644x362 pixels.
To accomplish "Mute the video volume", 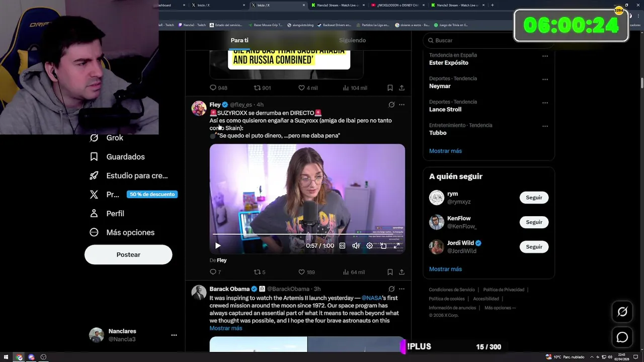I will click(x=356, y=245).
